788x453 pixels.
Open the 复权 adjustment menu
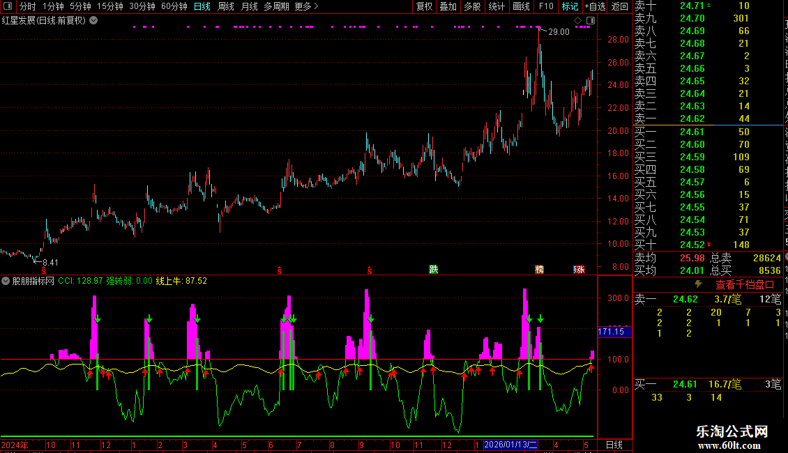pyautogui.click(x=424, y=6)
